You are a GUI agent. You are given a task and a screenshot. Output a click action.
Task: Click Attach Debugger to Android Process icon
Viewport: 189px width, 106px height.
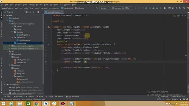[157, 8]
